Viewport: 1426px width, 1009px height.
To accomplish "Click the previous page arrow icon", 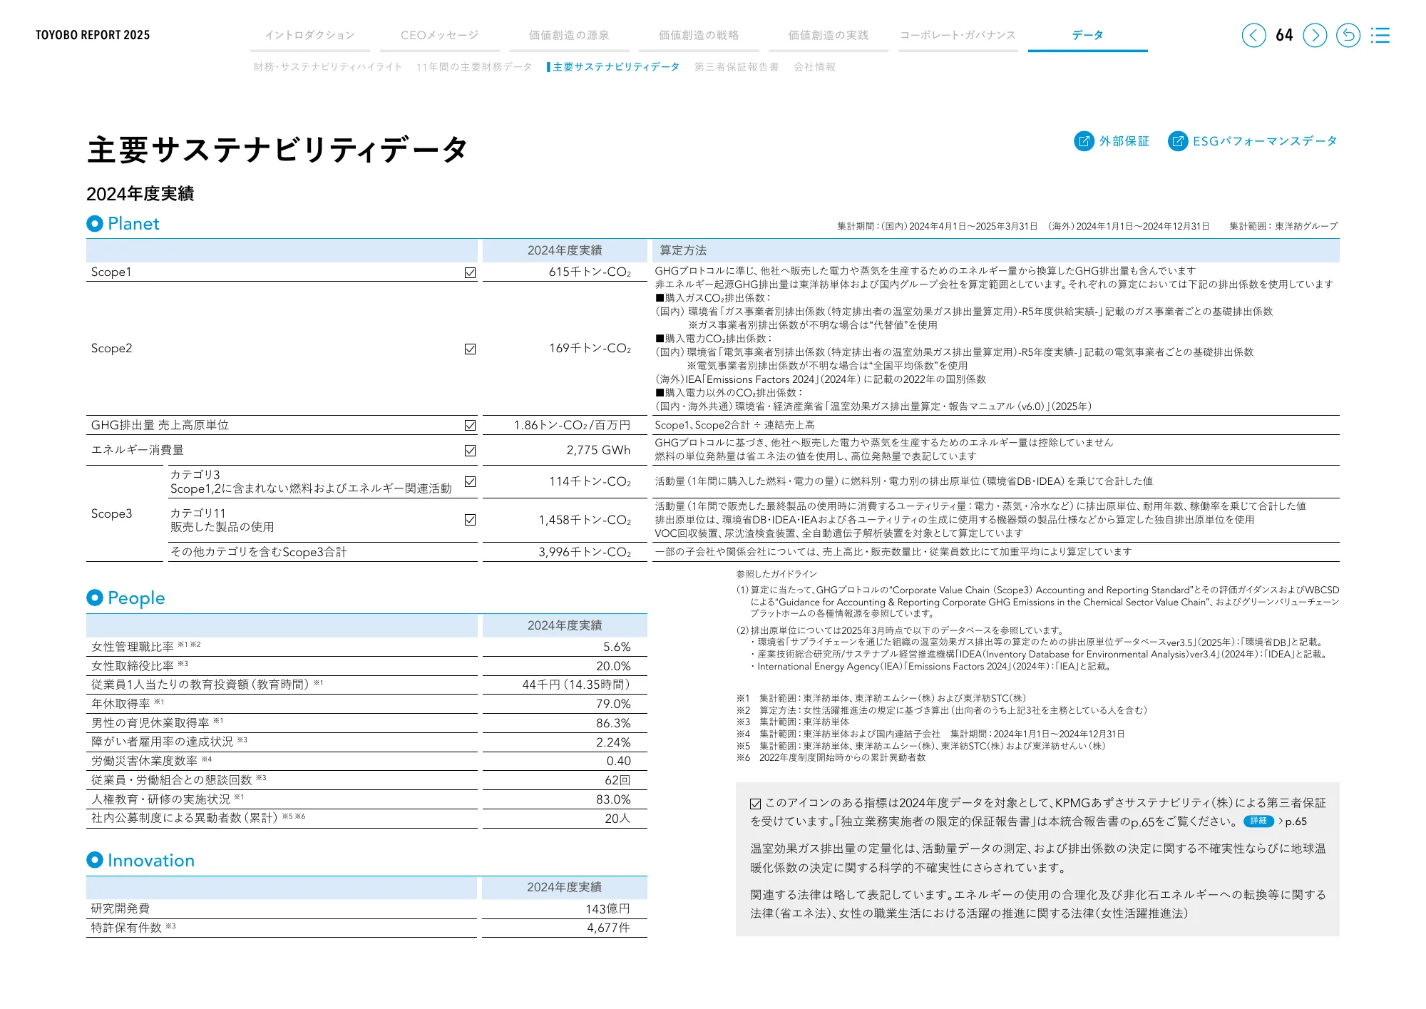I will [x=1253, y=35].
